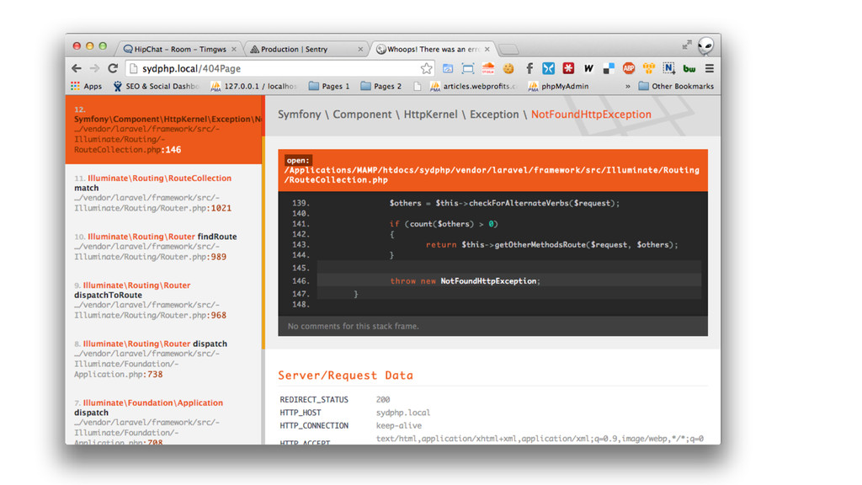Open the Adblock Plus extension
The width and height of the screenshot is (862, 485).
tap(628, 68)
